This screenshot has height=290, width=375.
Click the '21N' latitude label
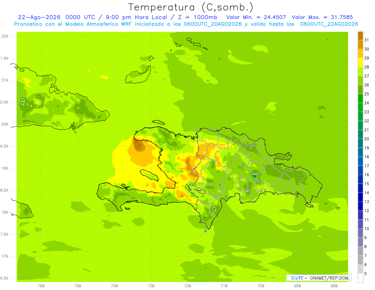pyautogui.click(x=4, y=80)
